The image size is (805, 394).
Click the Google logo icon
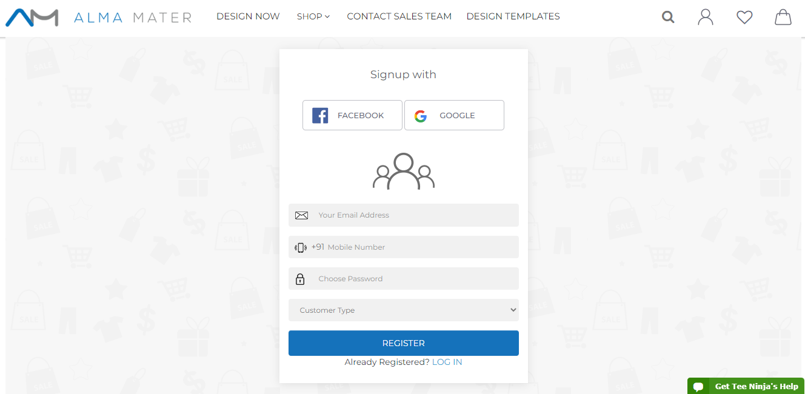click(421, 116)
